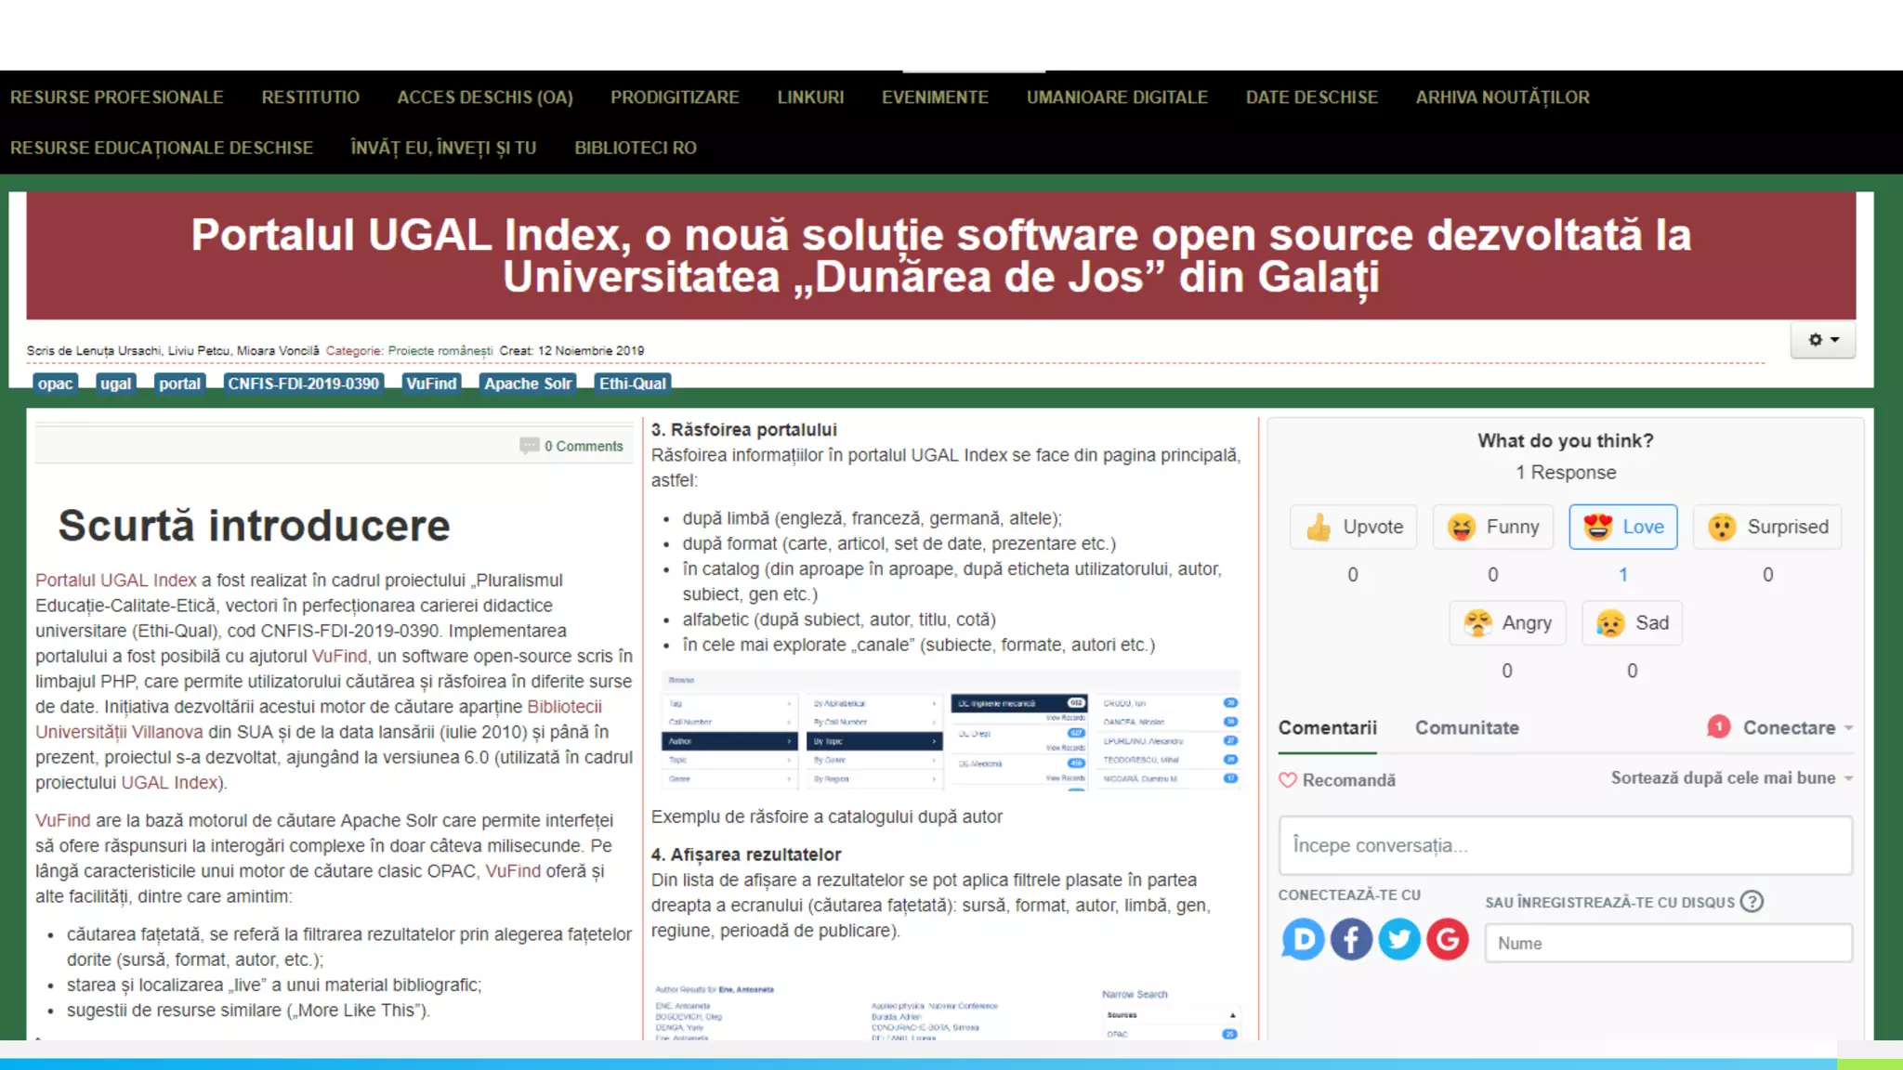Toggle the Love reaction
This screenshot has width=1903, height=1070.
coord(1622,527)
